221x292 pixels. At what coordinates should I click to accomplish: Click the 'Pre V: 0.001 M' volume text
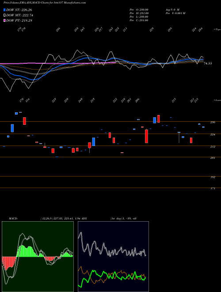175,13
